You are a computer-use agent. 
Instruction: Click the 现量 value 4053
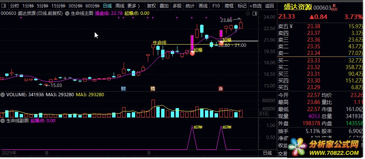click(314, 116)
